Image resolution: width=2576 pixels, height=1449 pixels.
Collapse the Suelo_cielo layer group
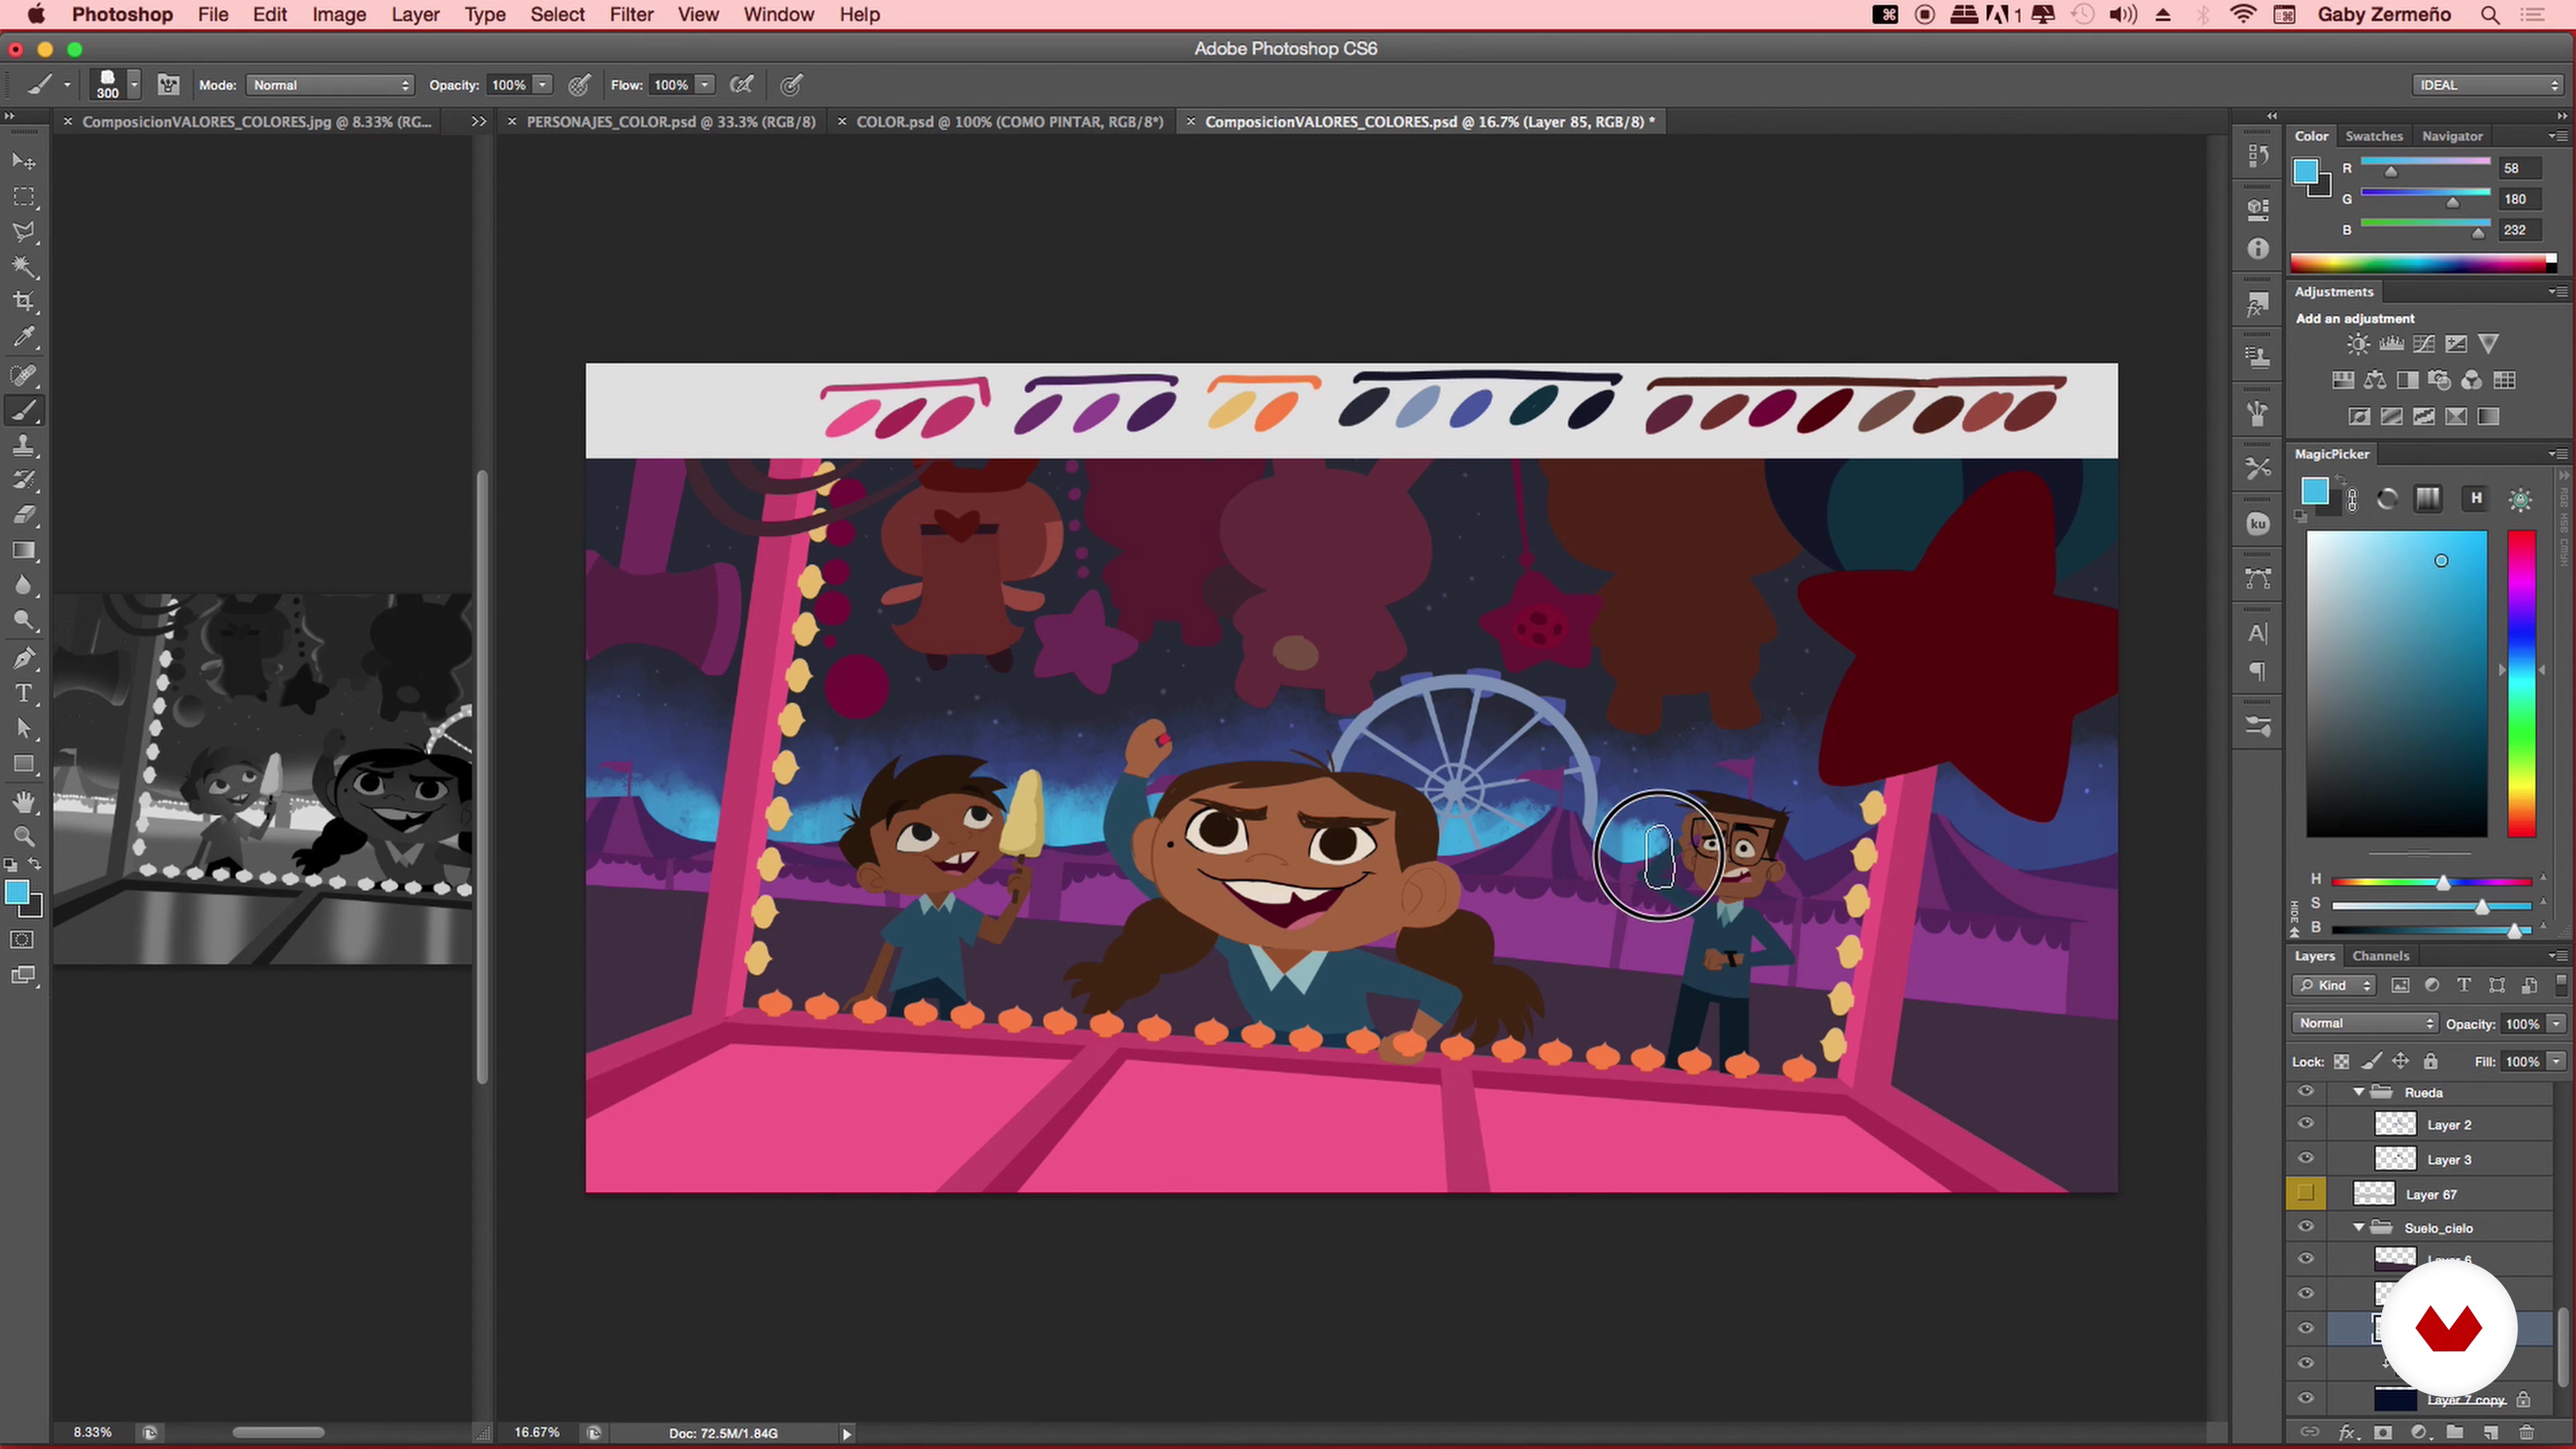pyautogui.click(x=2359, y=1227)
